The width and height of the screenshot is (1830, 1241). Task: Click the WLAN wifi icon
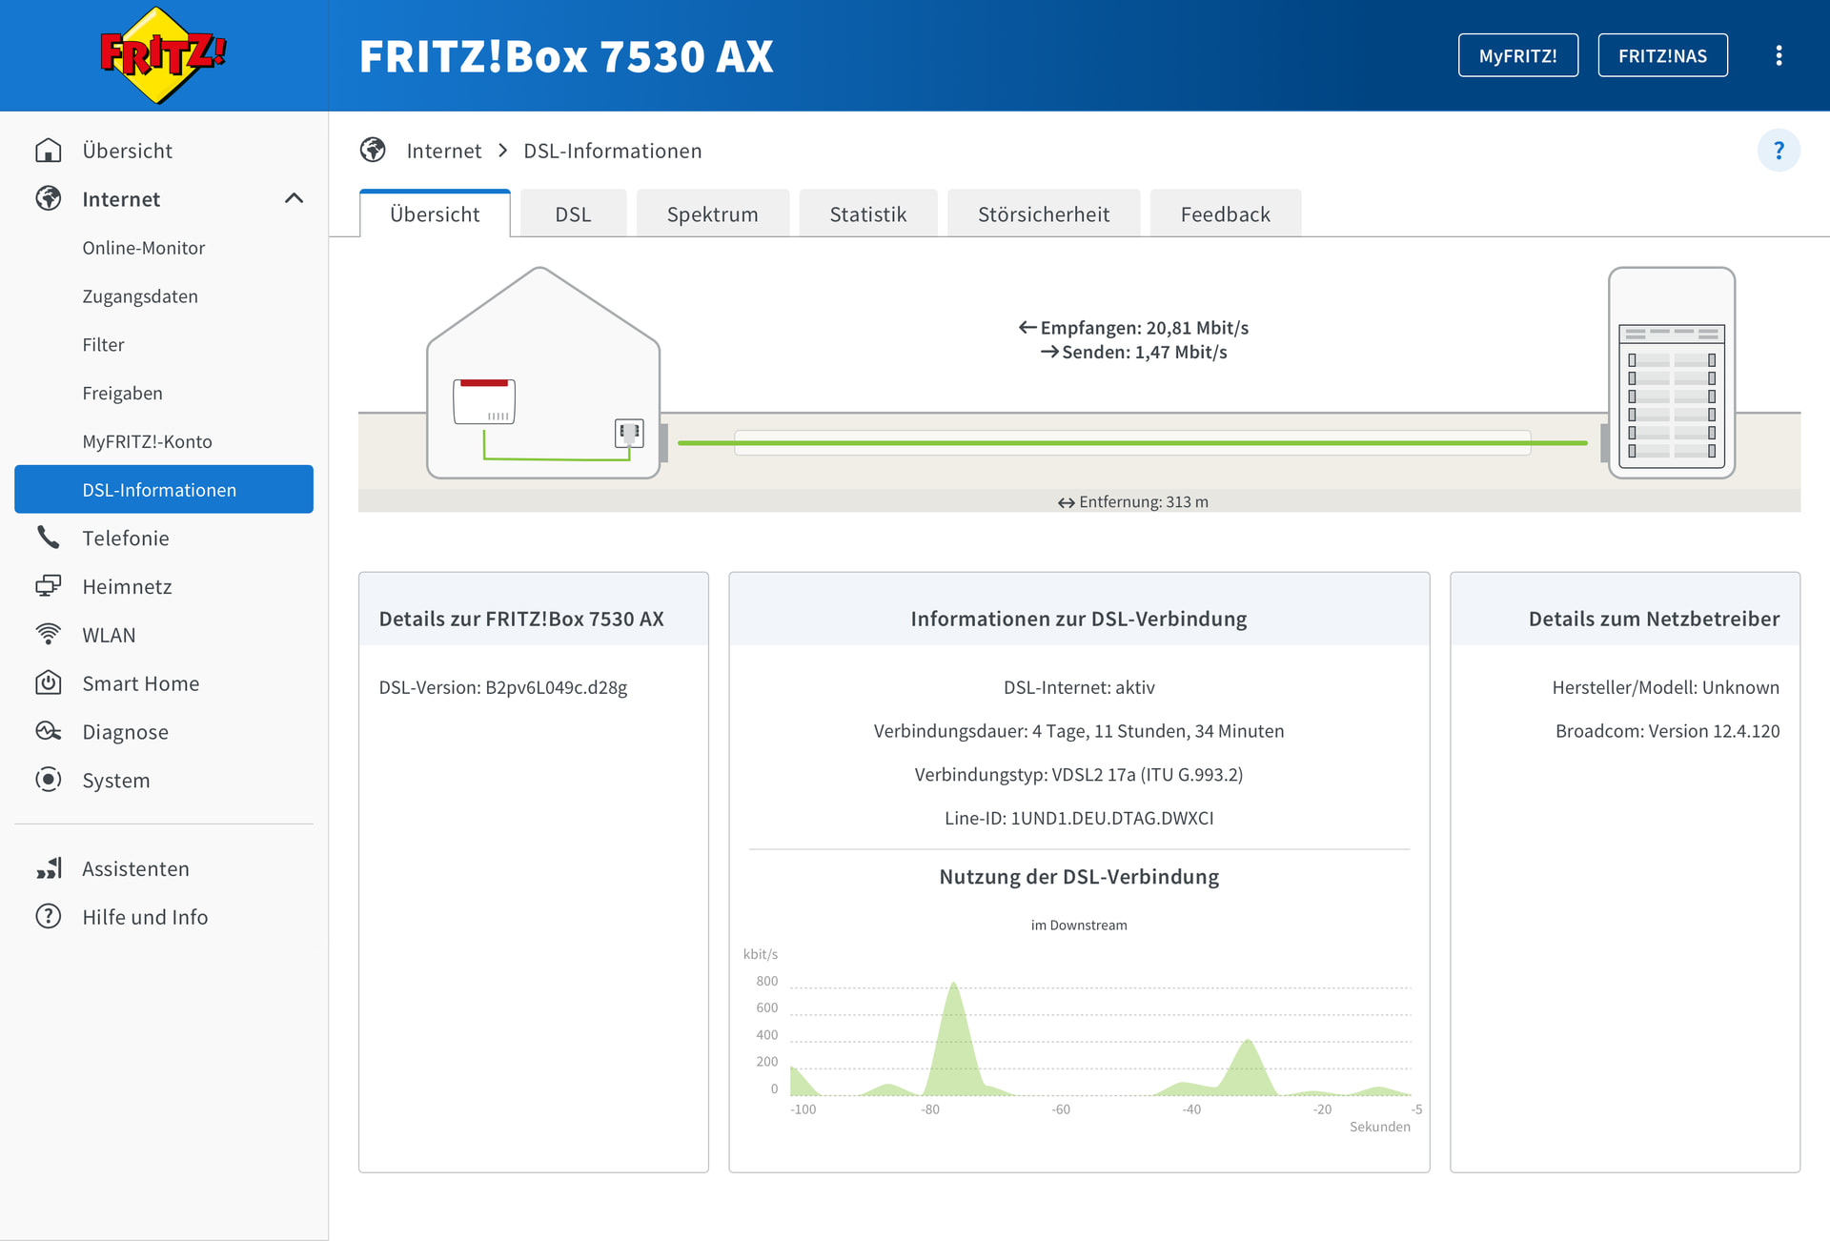point(49,635)
